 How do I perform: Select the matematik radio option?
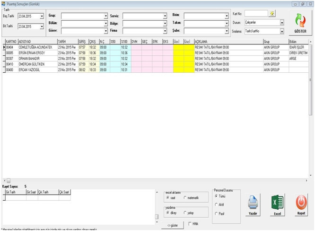tap(185, 197)
